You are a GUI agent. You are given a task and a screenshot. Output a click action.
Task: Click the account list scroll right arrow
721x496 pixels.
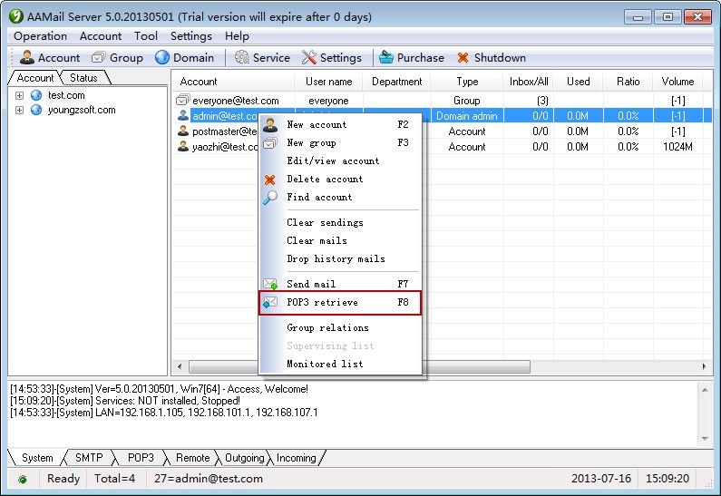pyautogui.click(x=704, y=366)
